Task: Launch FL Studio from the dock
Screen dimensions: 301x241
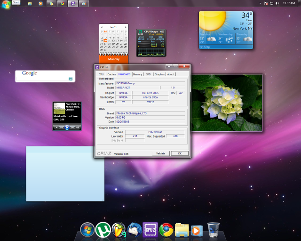Action: (x=119, y=230)
